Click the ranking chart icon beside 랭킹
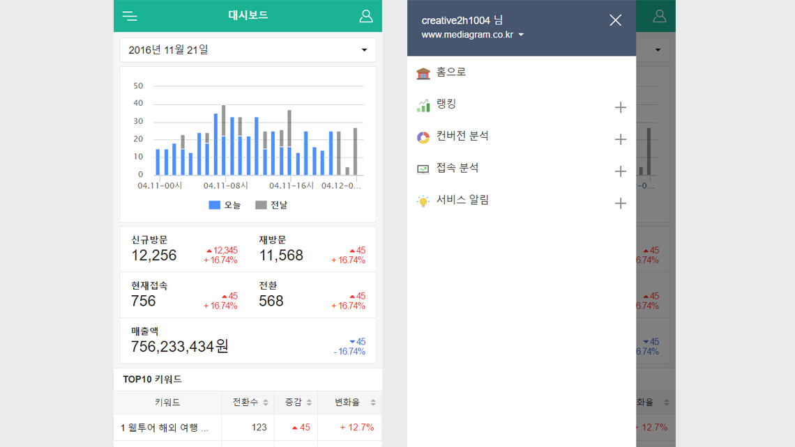This screenshot has height=447, width=795. (423, 105)
